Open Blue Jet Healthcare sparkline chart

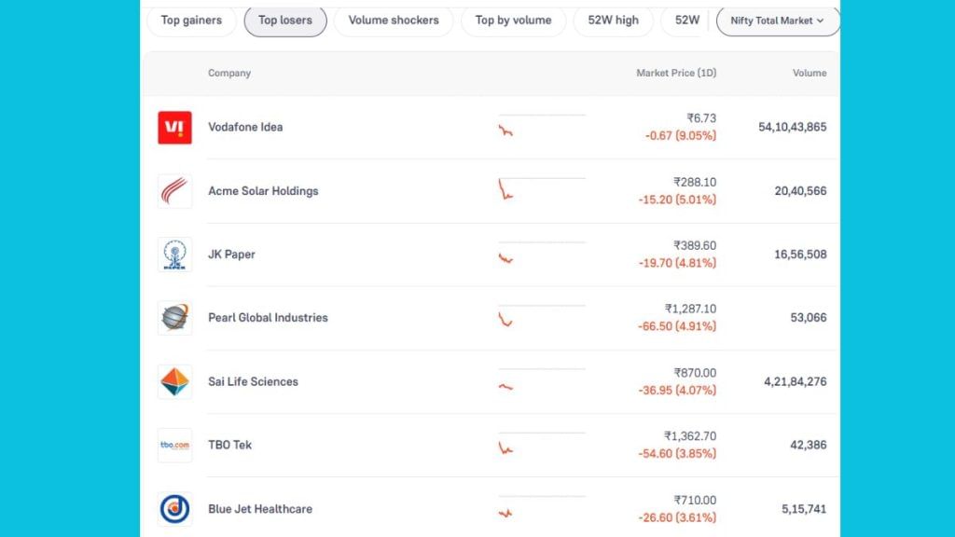point(542,508)
